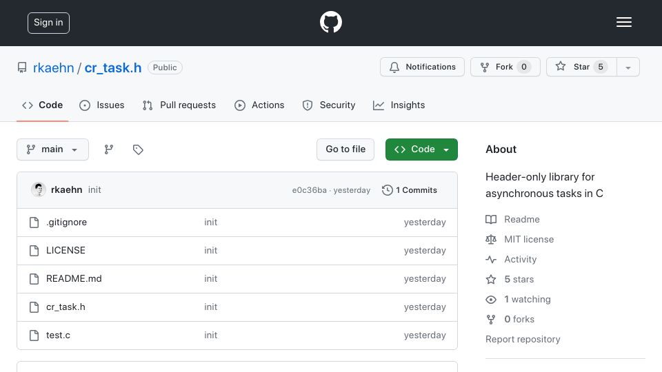Click the LICENSE file icon
This screenshot has width=662, height=372.
34,251
